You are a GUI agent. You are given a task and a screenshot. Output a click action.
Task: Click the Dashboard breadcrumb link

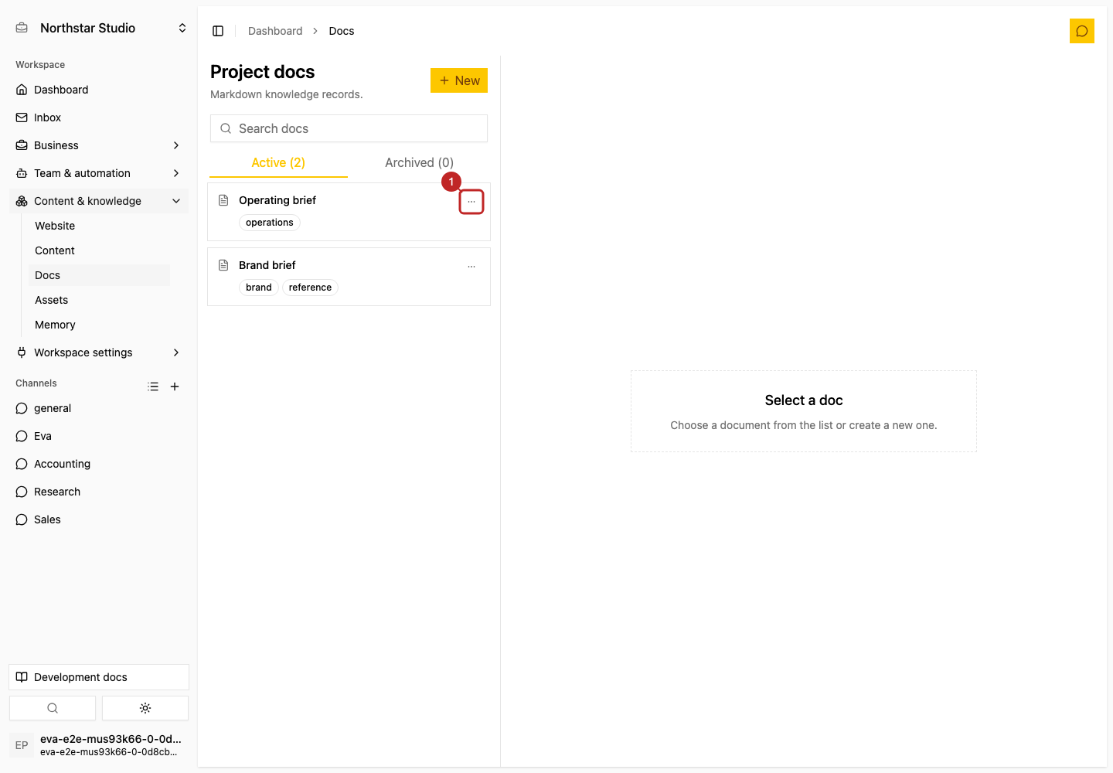(x=275, y=31)
